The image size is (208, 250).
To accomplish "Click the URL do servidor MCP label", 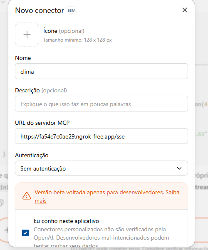I will [42, 123].
